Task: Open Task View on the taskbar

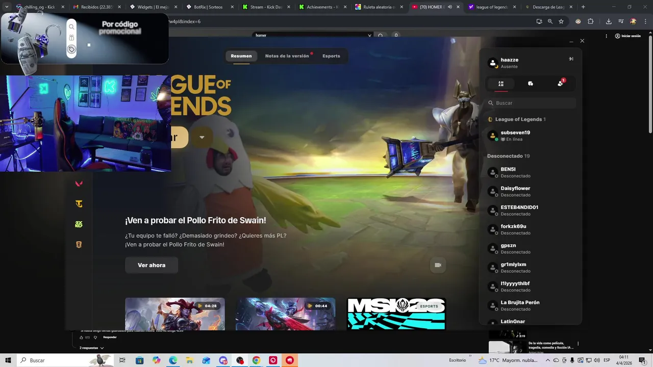Action: (122, 360)
